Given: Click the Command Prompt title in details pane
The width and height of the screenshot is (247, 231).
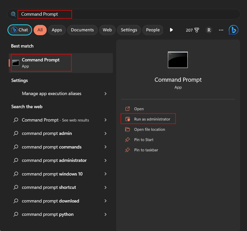Looking at the screenshot, I should click(x=178, y=80).
